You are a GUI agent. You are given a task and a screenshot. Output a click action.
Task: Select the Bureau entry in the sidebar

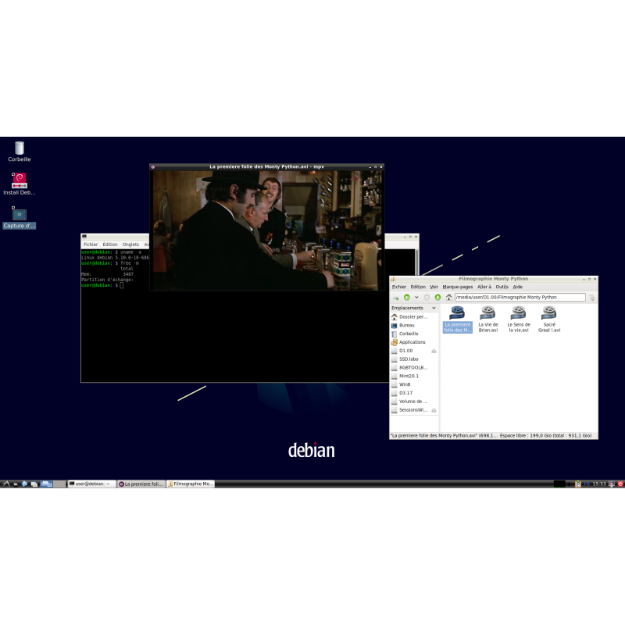407,325
